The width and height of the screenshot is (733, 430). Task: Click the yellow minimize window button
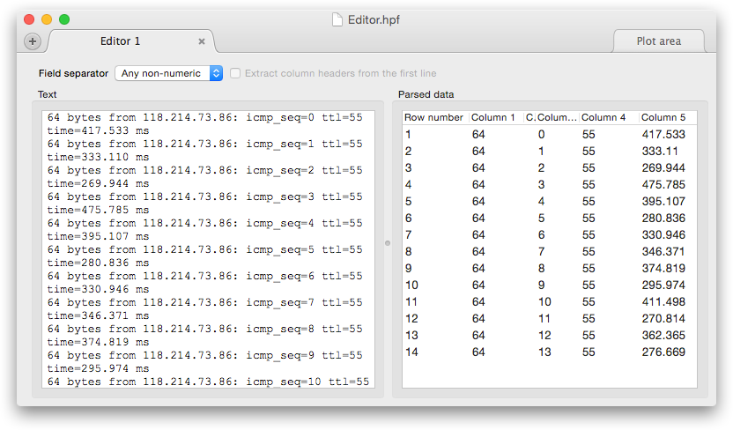tap(47, 19)
